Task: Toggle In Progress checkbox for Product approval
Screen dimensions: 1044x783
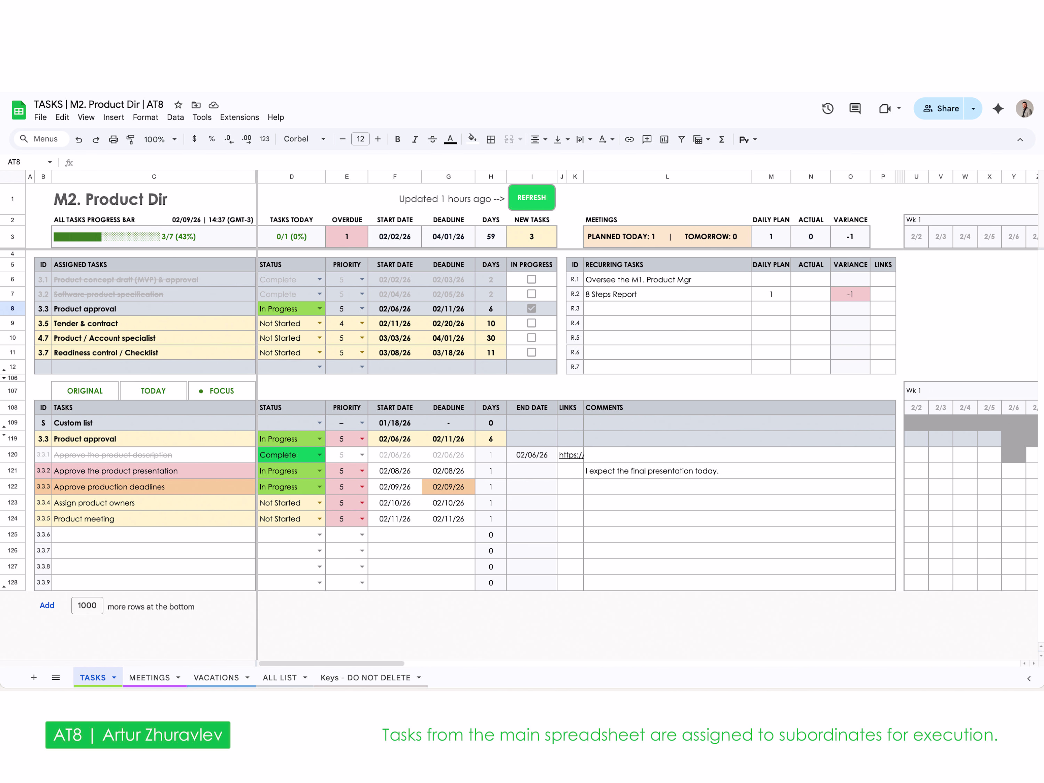Action: pos(531,308)
